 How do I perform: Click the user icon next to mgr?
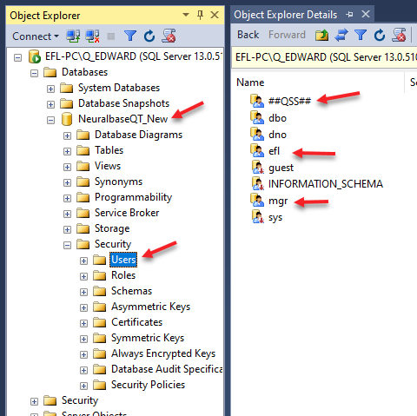pyautogui.click(x=257, y=200)
